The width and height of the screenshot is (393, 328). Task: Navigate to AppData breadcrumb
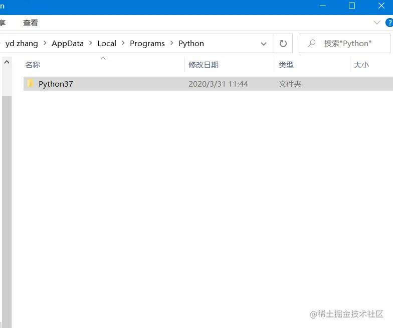click(68, 44)
